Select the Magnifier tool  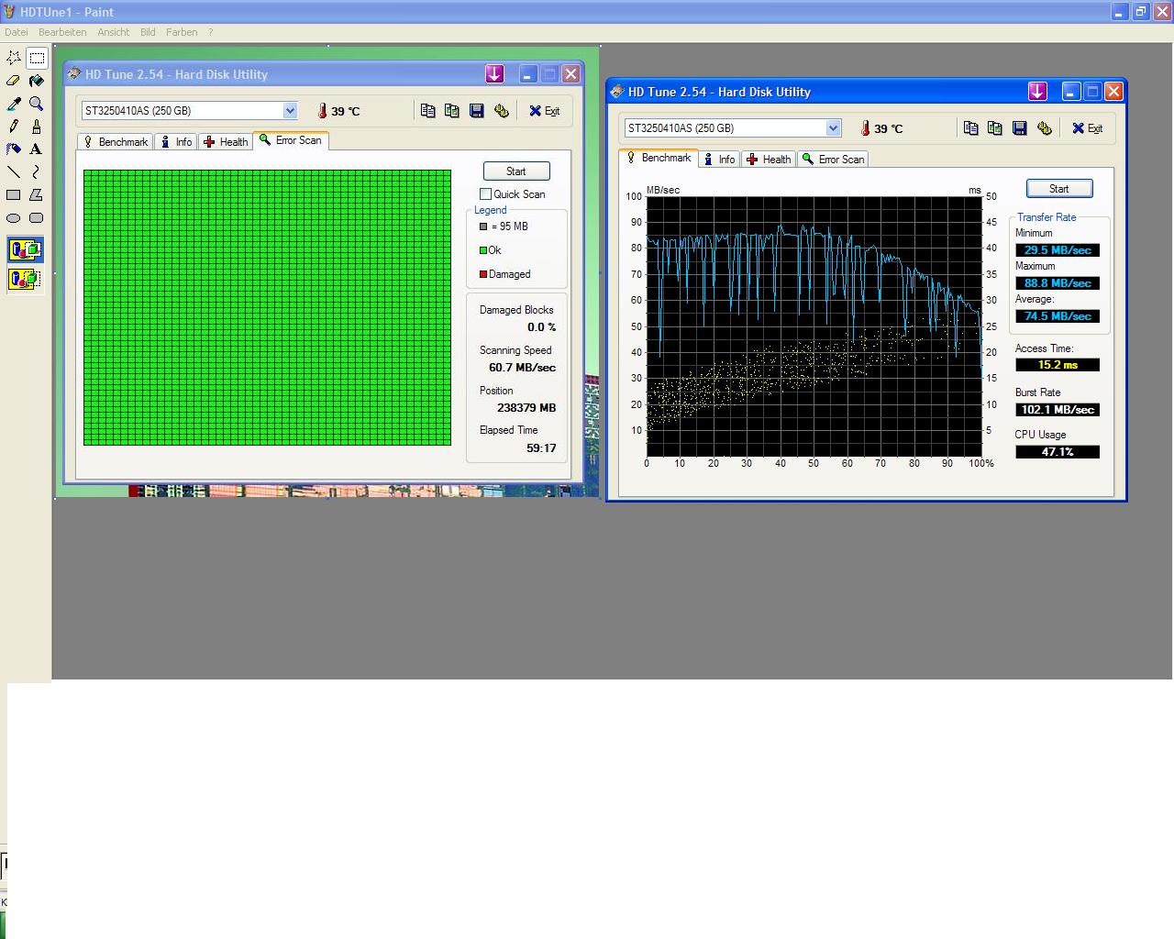tap(37, 104)
